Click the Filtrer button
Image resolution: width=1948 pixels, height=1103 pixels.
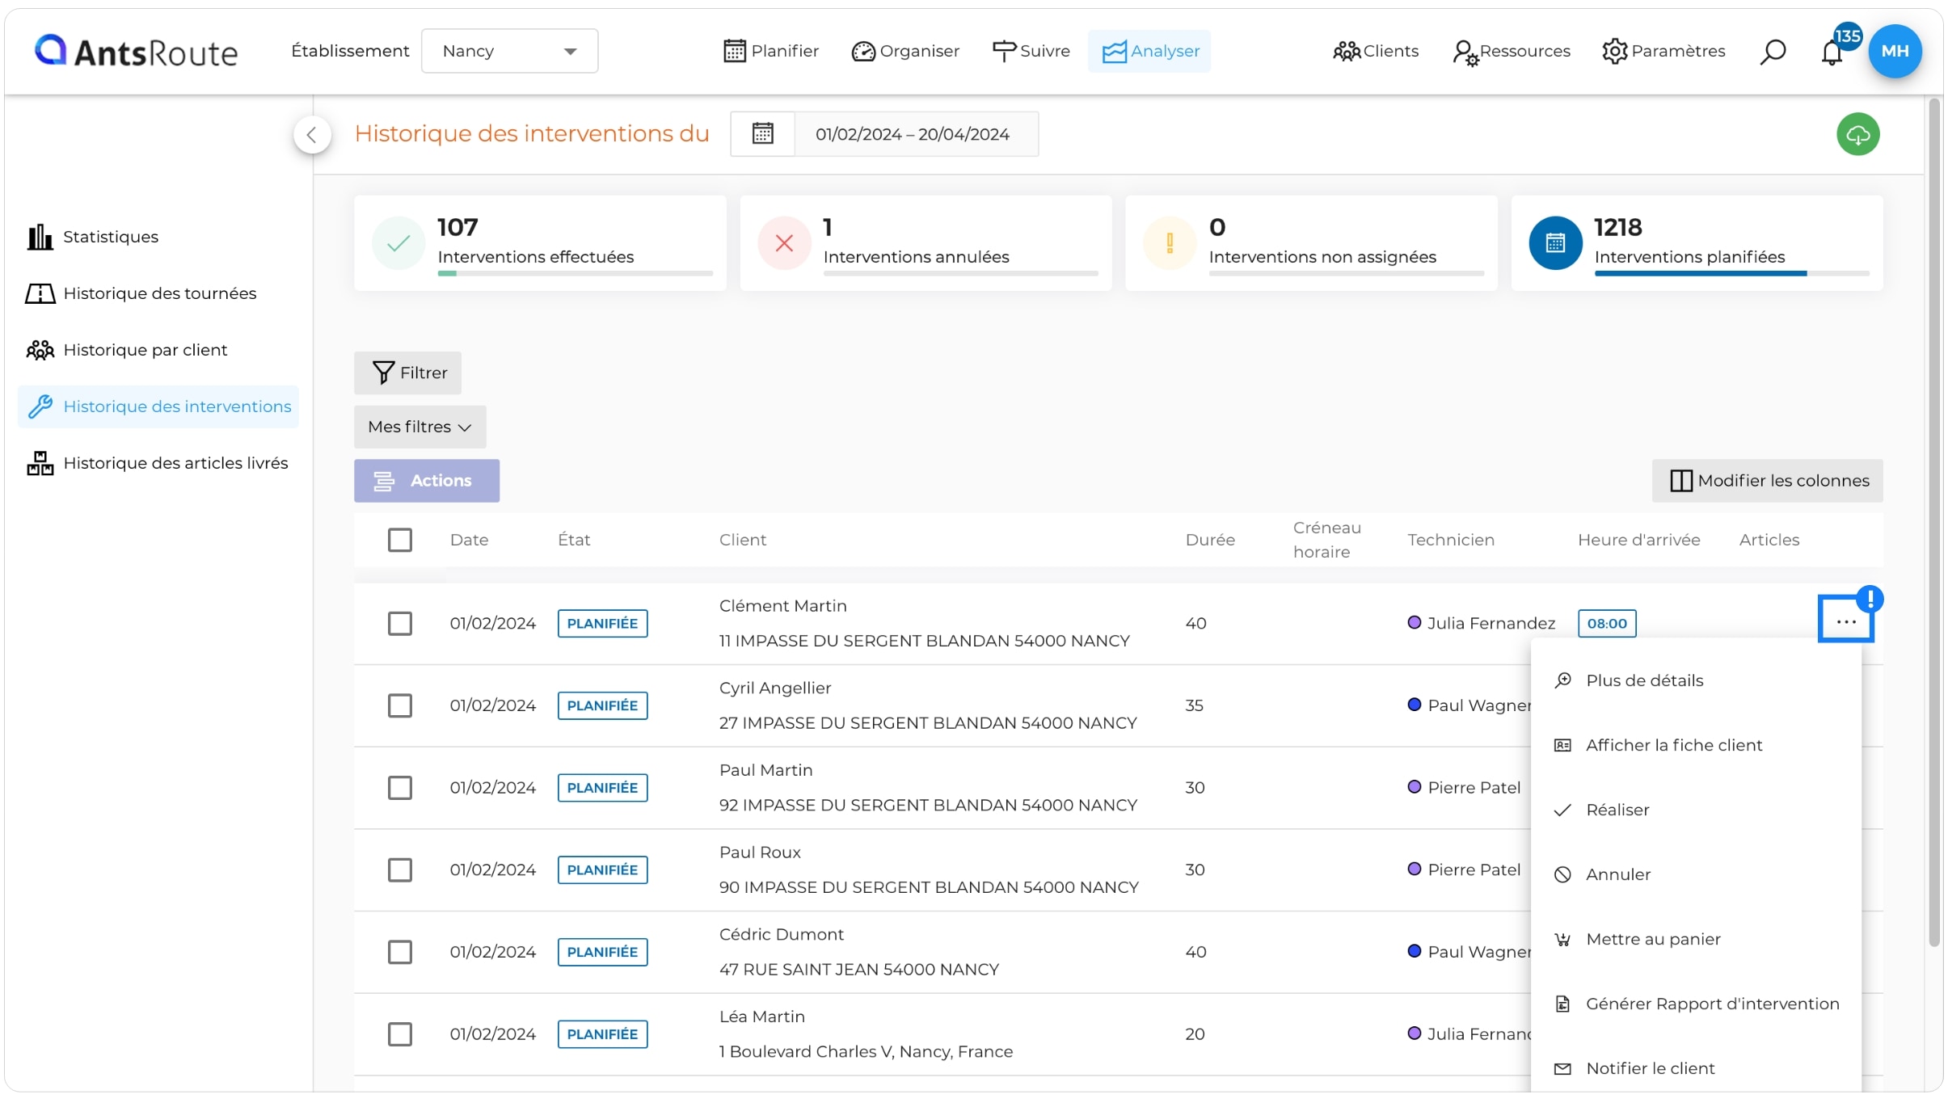click(407, 373)
